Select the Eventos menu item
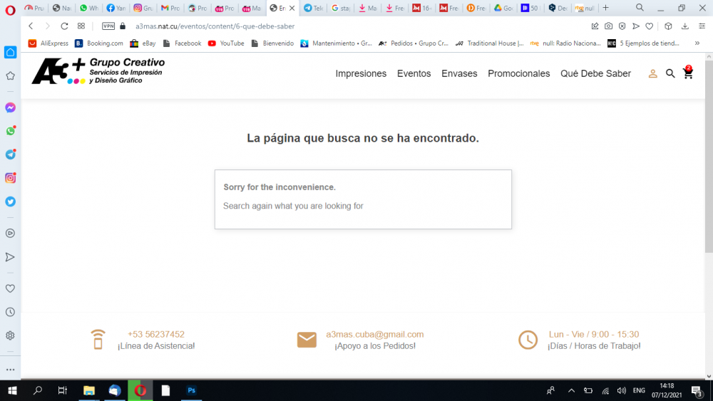 pos(414,73)
